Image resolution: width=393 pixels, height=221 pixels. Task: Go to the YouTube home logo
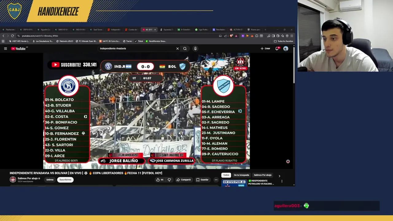[18, 48]
